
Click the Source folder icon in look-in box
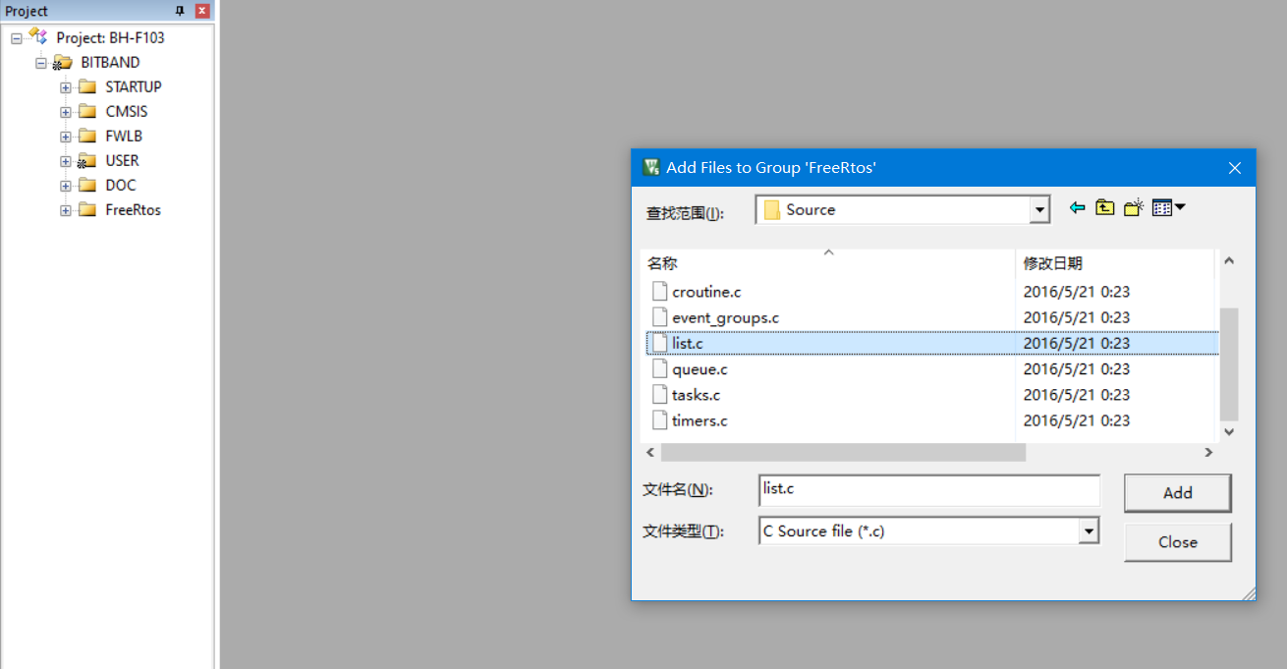(771, 209)
